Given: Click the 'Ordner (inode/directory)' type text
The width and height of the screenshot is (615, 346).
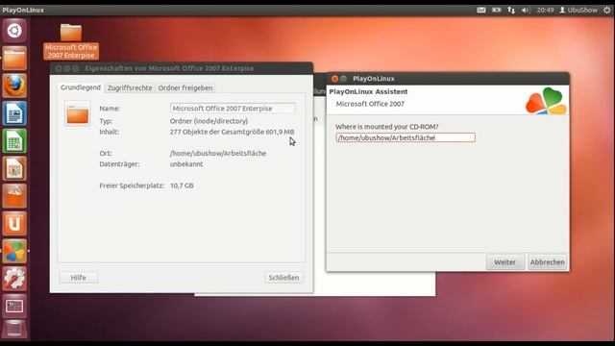Looking at the screenshot, I should pyautogui.click(x=209, y=121).
